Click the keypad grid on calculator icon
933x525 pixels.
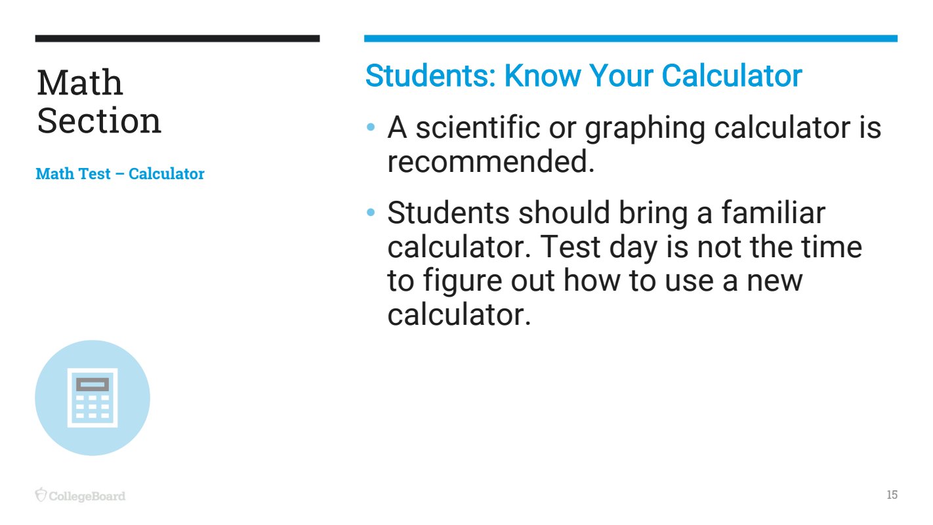pos(93,407)
